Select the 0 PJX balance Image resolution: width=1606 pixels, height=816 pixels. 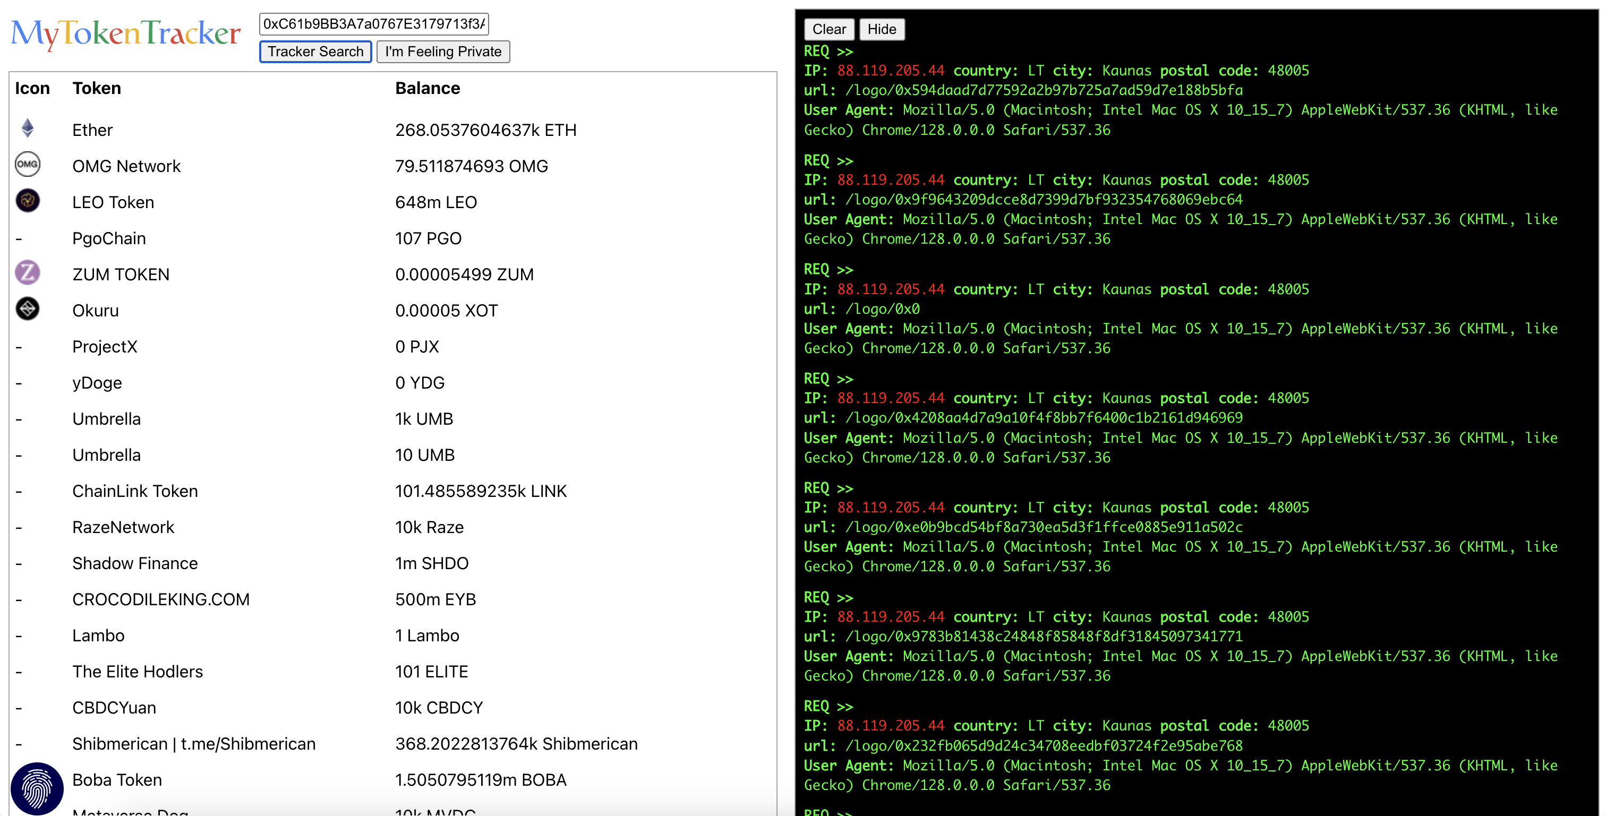coord(417,347)
